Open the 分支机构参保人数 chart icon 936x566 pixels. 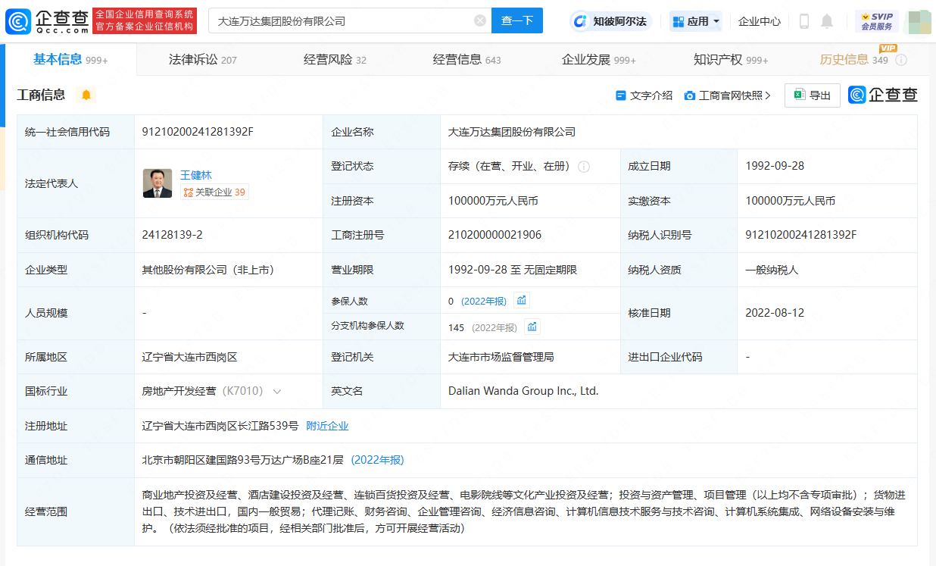coord(532,327)
